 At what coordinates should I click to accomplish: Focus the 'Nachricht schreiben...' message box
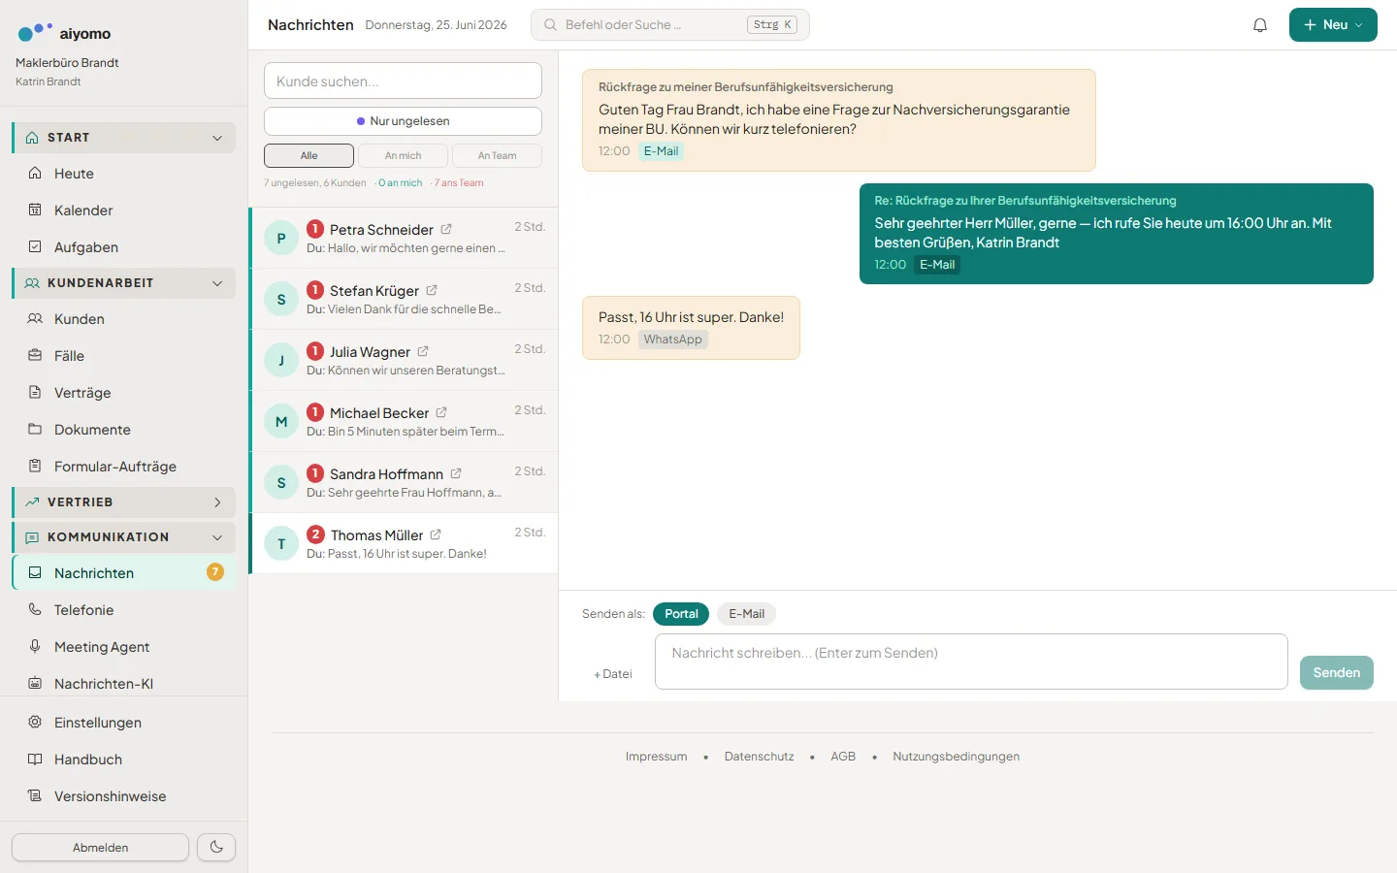click(x=971, y=662)
